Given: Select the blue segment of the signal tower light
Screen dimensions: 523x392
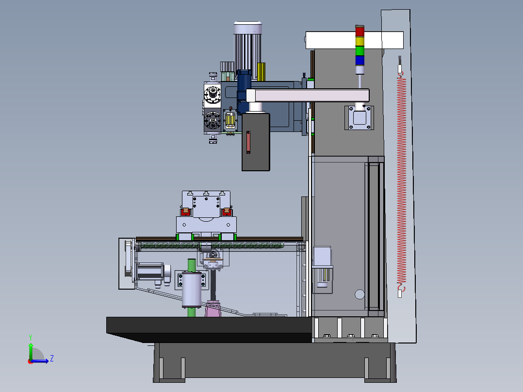Looking at the screenshot, I should [x=360, y=60].
